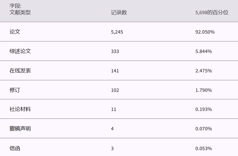Click the 0.070% percentage value
The width and height of the screenshot is (238, 156).
pos(204,129)
